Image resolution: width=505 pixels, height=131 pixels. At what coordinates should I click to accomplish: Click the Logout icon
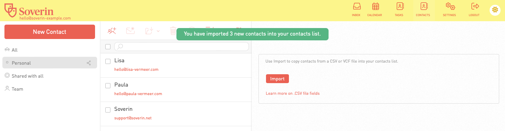[475, 6]
